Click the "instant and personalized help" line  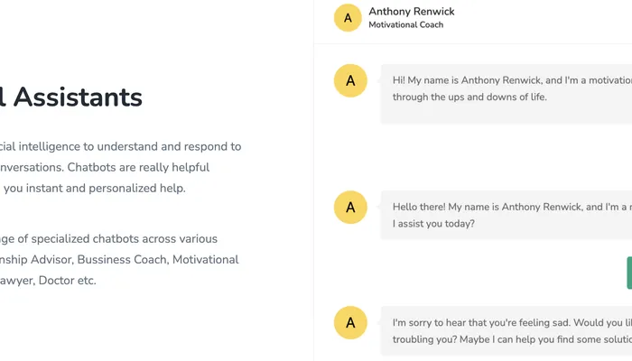94,188
